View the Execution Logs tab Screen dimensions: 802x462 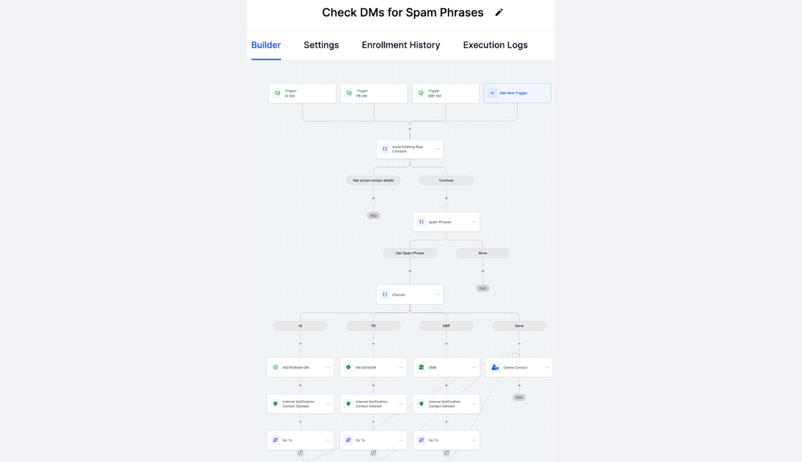point(495,45)
